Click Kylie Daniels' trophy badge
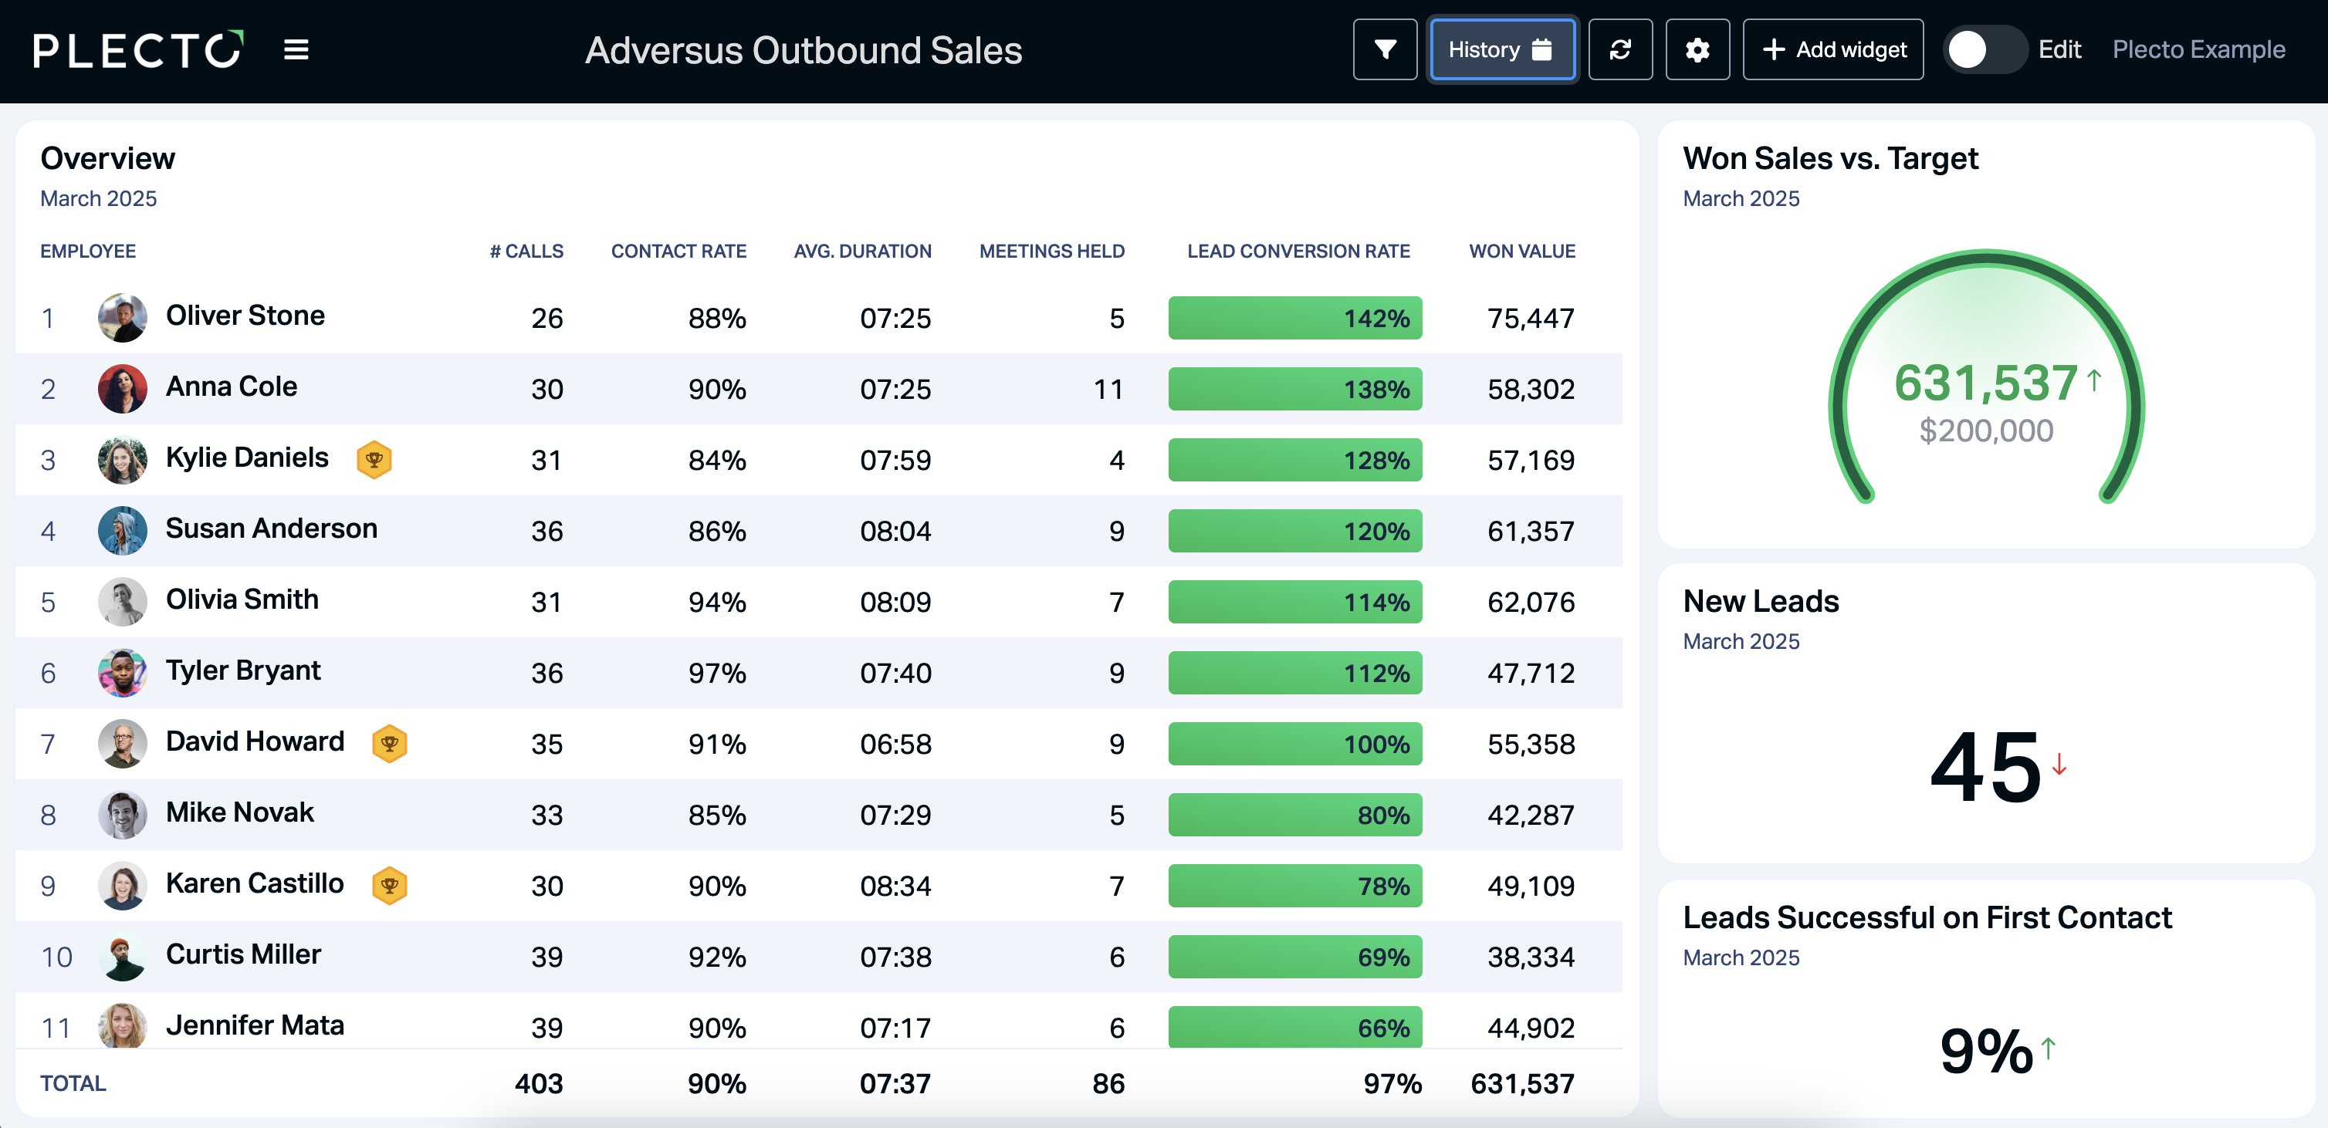Image resolution: width=2328 pixels, height=1128 pixels. pos(374,460)
